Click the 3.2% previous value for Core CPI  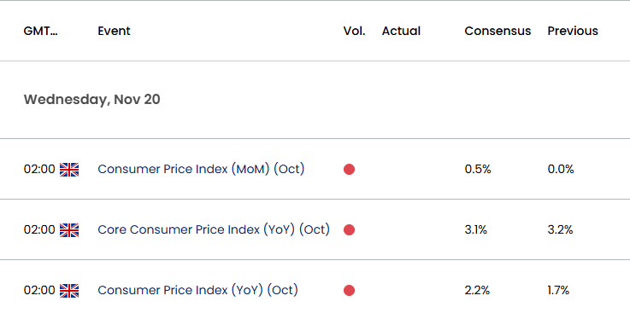tap(560, 229)
